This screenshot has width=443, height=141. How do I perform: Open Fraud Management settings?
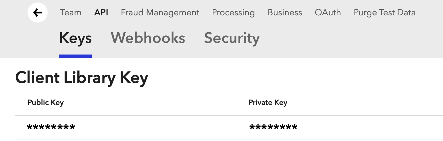click(160, 13)
